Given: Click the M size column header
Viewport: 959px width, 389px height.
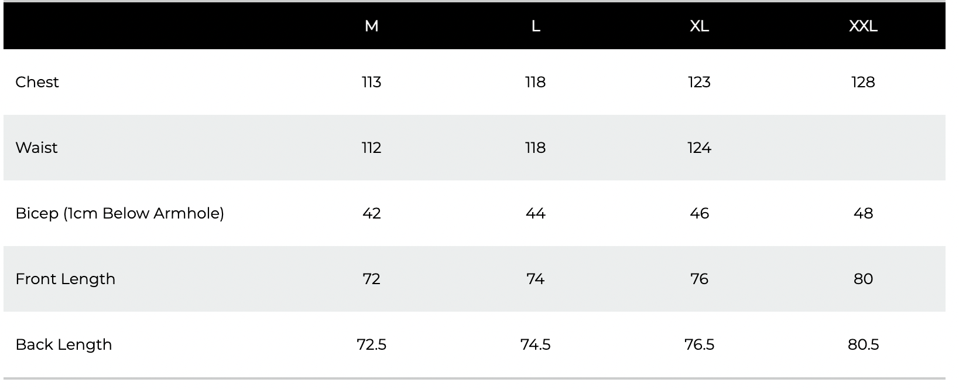Looking at the screenshot, I should click(372, 26).
